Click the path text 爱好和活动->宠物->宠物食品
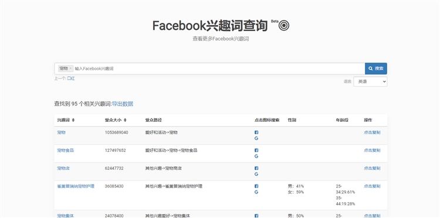440x218 pixels. [171, 151]
